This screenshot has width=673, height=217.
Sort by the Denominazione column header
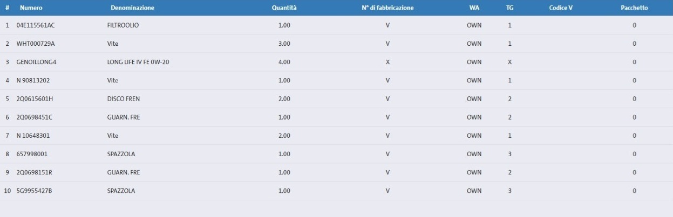point(132,8)
